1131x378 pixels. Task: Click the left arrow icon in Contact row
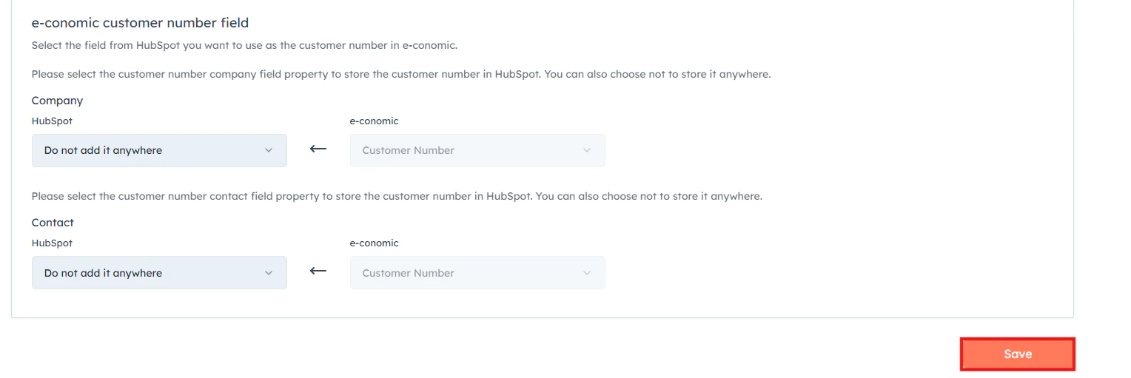[x=318, y=271]
